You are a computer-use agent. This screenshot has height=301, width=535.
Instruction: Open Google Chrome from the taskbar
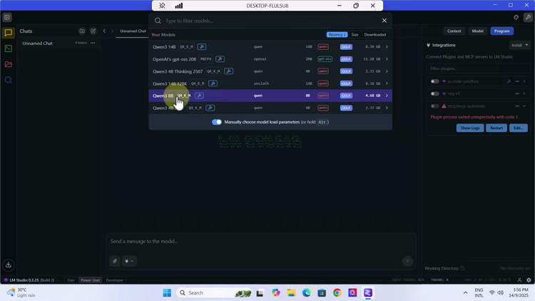[x=337, y=293]
